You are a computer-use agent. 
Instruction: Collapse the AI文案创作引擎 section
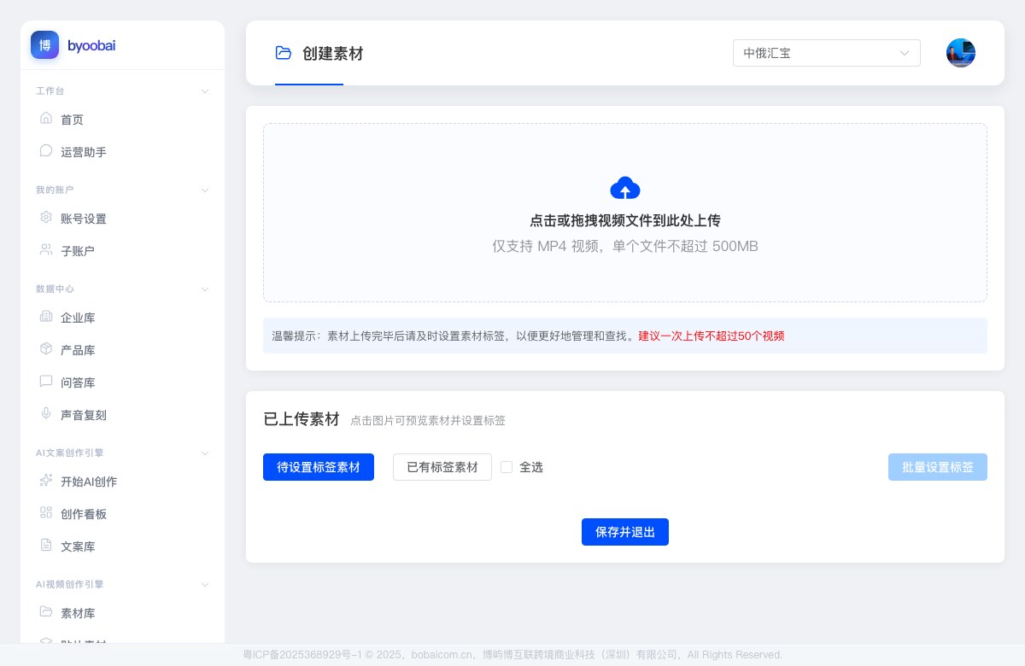[205, 453]
